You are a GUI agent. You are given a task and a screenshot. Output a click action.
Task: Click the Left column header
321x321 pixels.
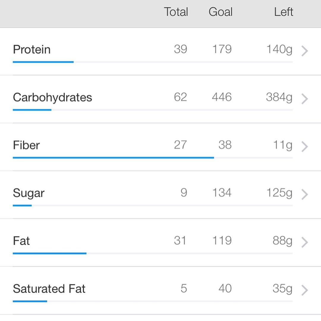click(284, 12)
